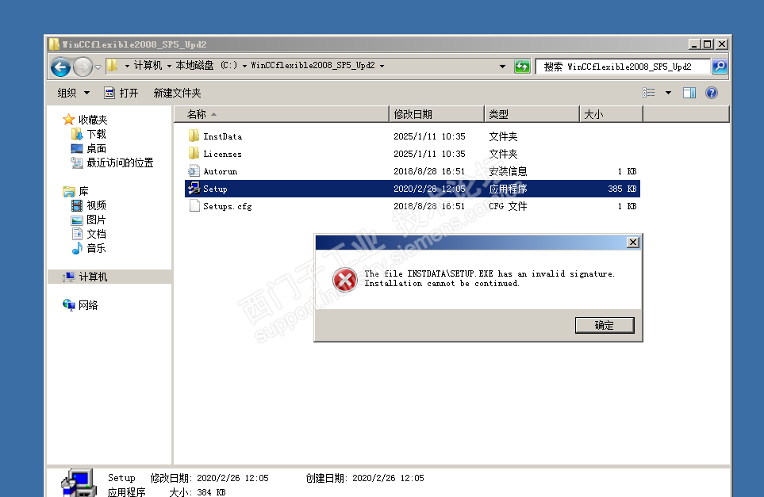This screenshot has width=764, height=497.
Task: Click the 视频 film icon
Action: coord(77,205)
